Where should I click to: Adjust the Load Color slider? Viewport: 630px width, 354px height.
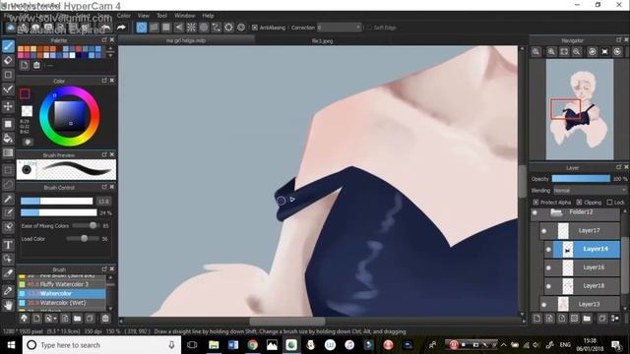click(83, 238)
